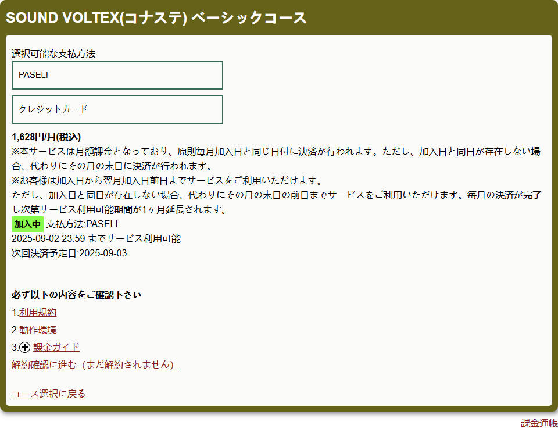This screenshot has width=558, height=429.
Task: Click the 選択可能な支払方法 label
Action: coord(53,53)
